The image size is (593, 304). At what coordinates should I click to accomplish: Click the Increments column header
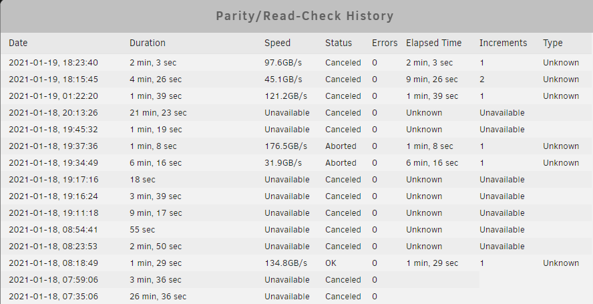pyautogui.click(x=504, y=43)
